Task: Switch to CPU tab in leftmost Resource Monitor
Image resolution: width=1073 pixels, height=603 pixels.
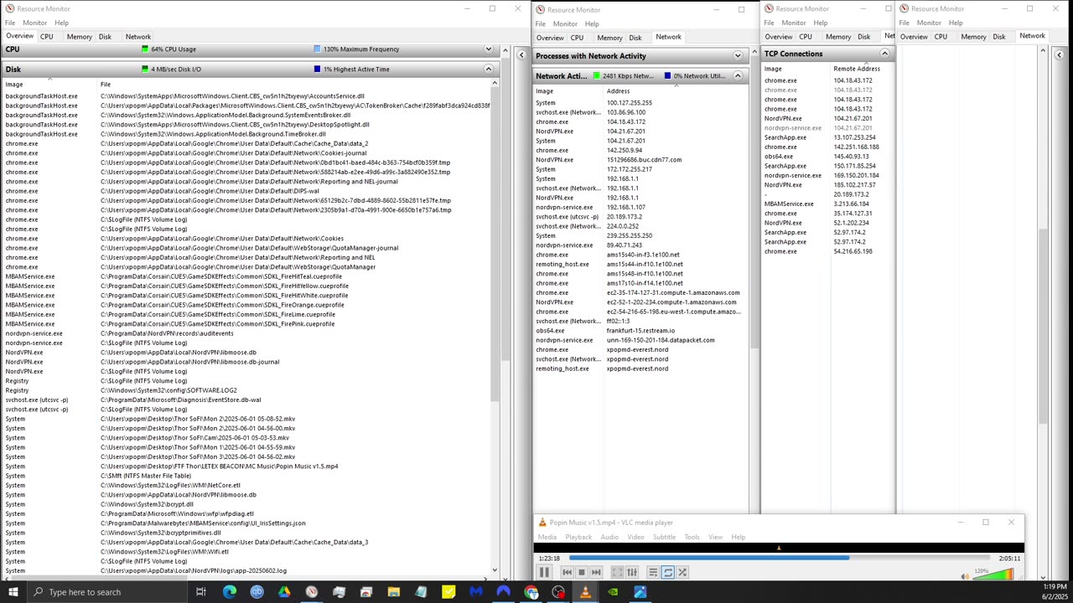Action: coord(47,37)
